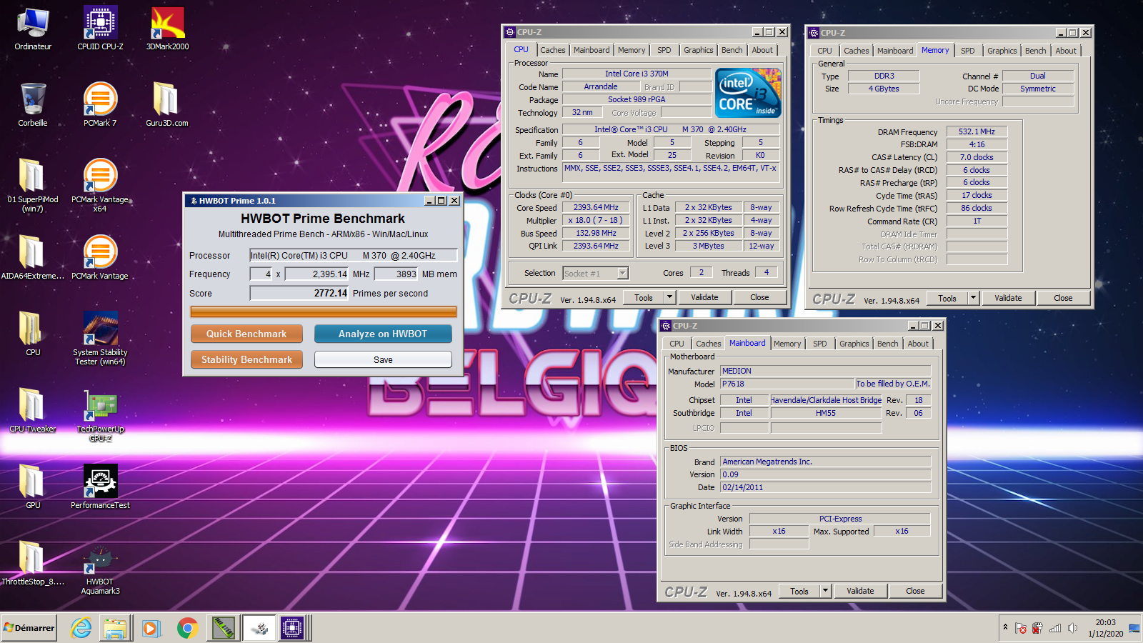Open Windows Explorer from the taskbar

pos(115,628)
